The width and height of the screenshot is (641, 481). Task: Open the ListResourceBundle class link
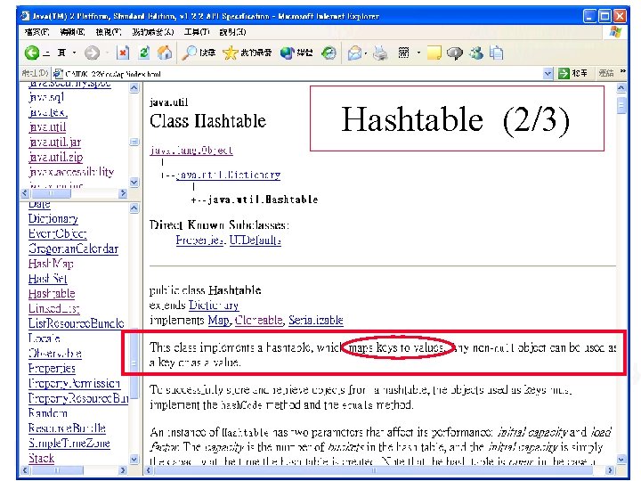[76, 323]
